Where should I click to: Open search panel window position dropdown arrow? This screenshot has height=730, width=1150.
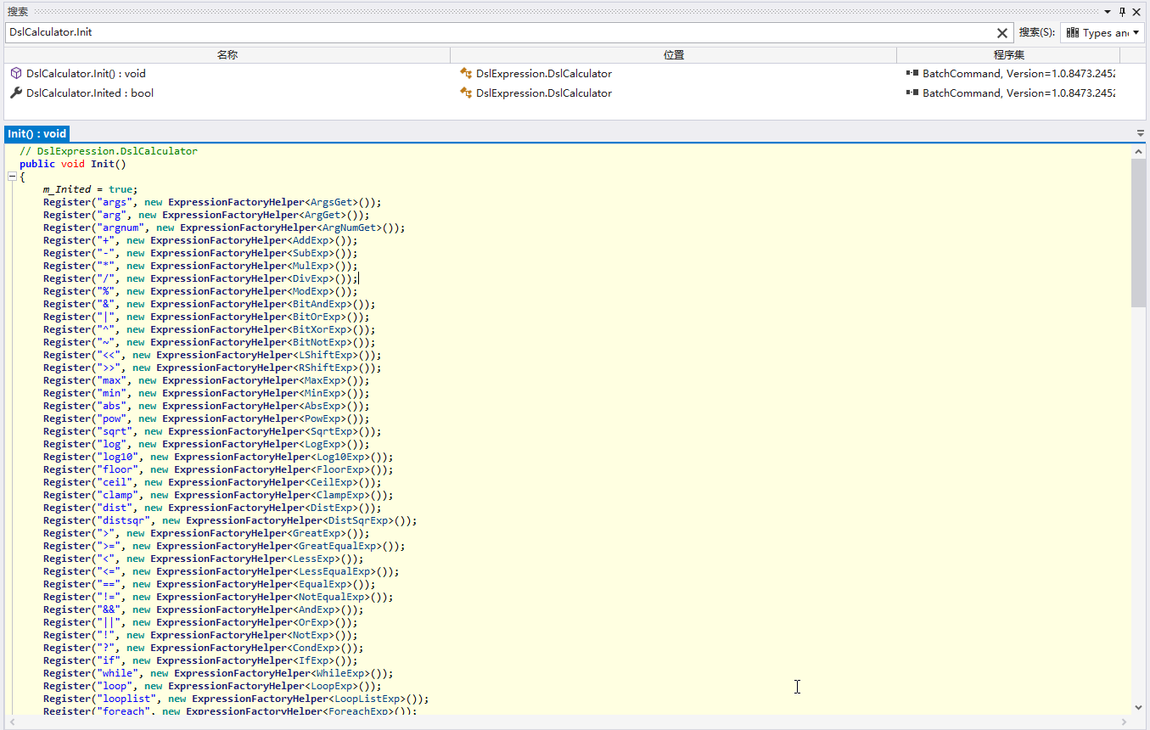pos(1108,12)
